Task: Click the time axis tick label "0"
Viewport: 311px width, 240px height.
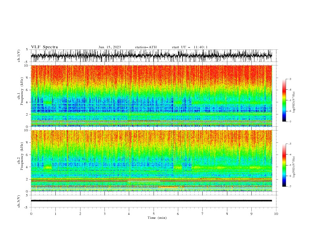Action: (x=31, y=214)
